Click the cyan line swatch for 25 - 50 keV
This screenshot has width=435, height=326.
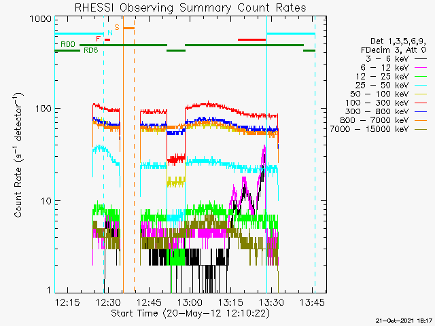point(421,86)
